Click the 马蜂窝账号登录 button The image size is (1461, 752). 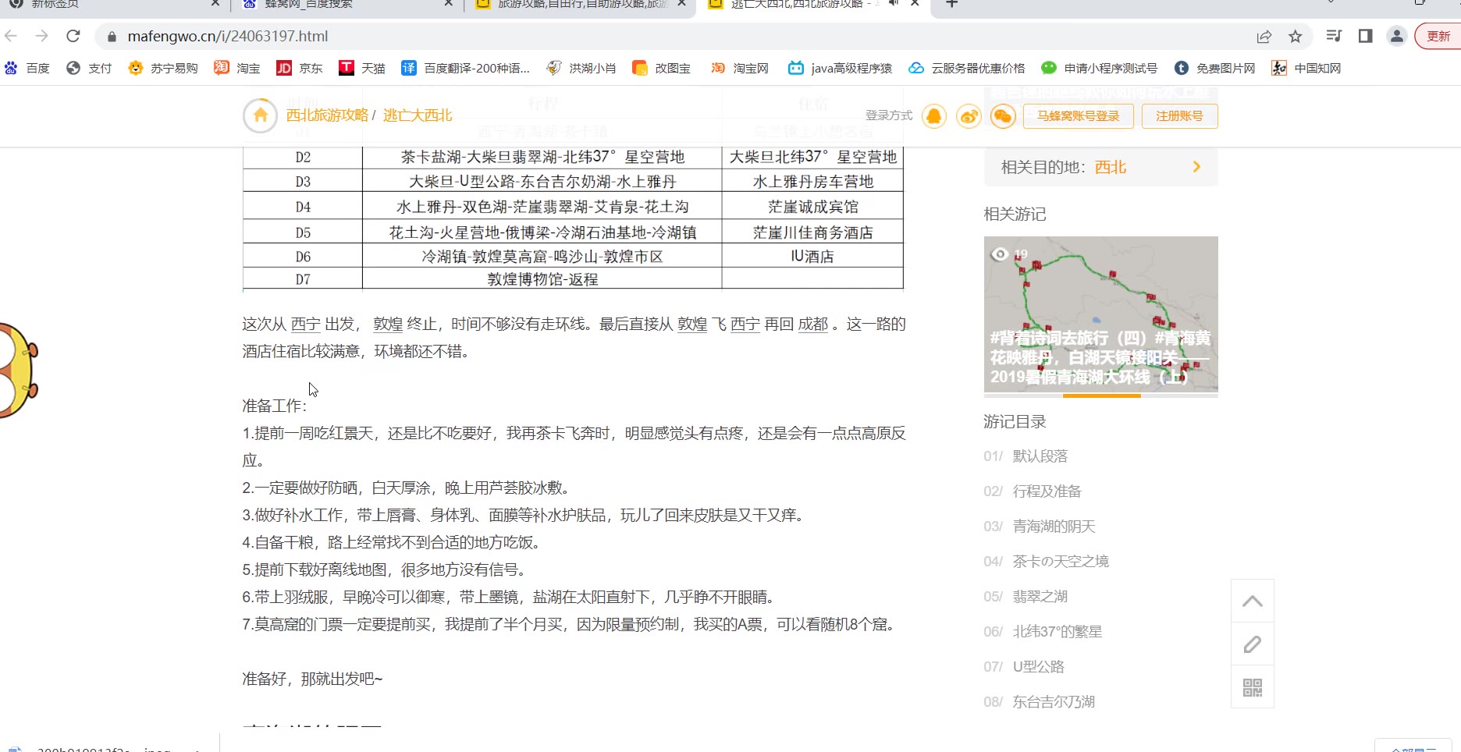[x=1078, y=116]
